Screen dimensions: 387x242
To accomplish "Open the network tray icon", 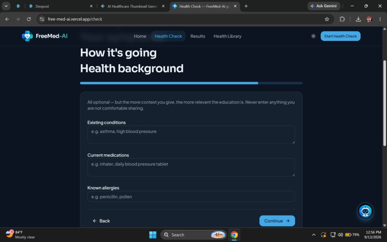I will click(333, 235).
